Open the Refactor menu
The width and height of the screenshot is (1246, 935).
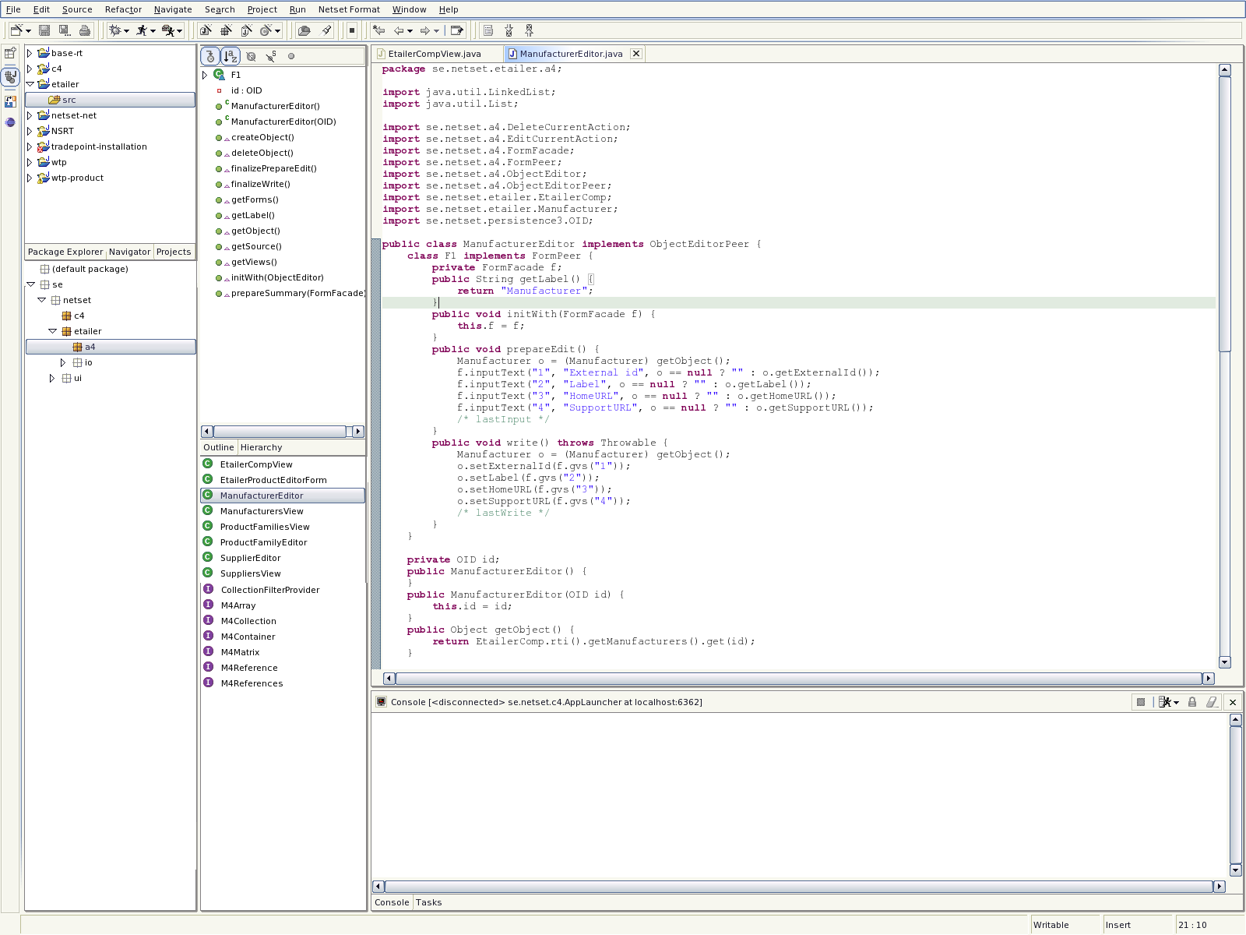pyautogui.click(x=123, y=9)
